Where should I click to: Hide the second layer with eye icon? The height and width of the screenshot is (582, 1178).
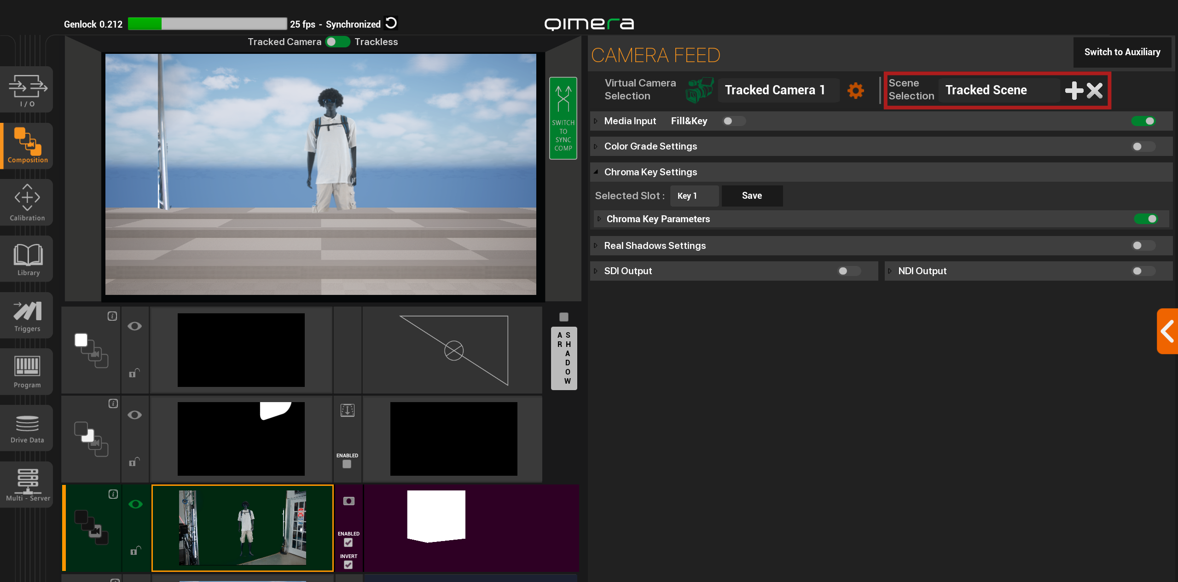point(134,415)
